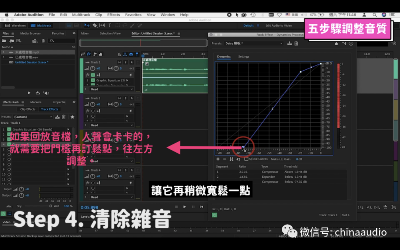Switch to the Mixer tab
Viewport: 400px width, 250px height.
pos(85,33)
